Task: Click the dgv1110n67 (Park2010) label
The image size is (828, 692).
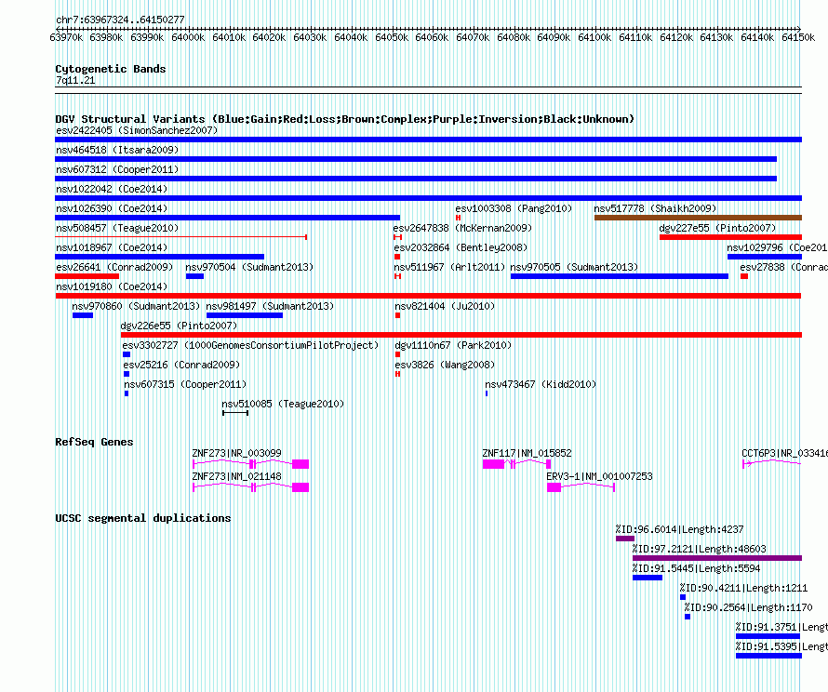Action: [x=453, y=345]
